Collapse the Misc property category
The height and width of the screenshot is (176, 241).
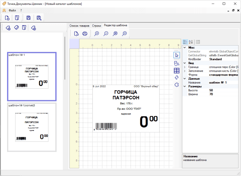click(184, 48)
